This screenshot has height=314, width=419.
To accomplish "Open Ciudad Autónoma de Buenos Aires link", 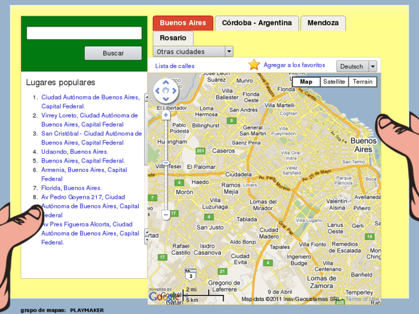I will [x=90, y=102].
